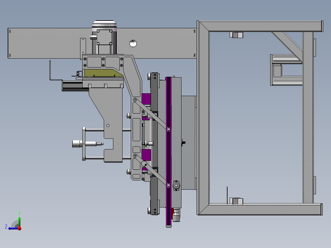
Task: Select the small hole in the gray bracket
Action: click(x=108, y=126)
